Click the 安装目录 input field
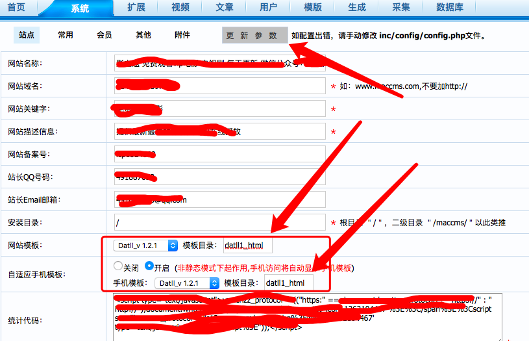The height and width of the screenshot is (341, 529). [x=220, y=222]
